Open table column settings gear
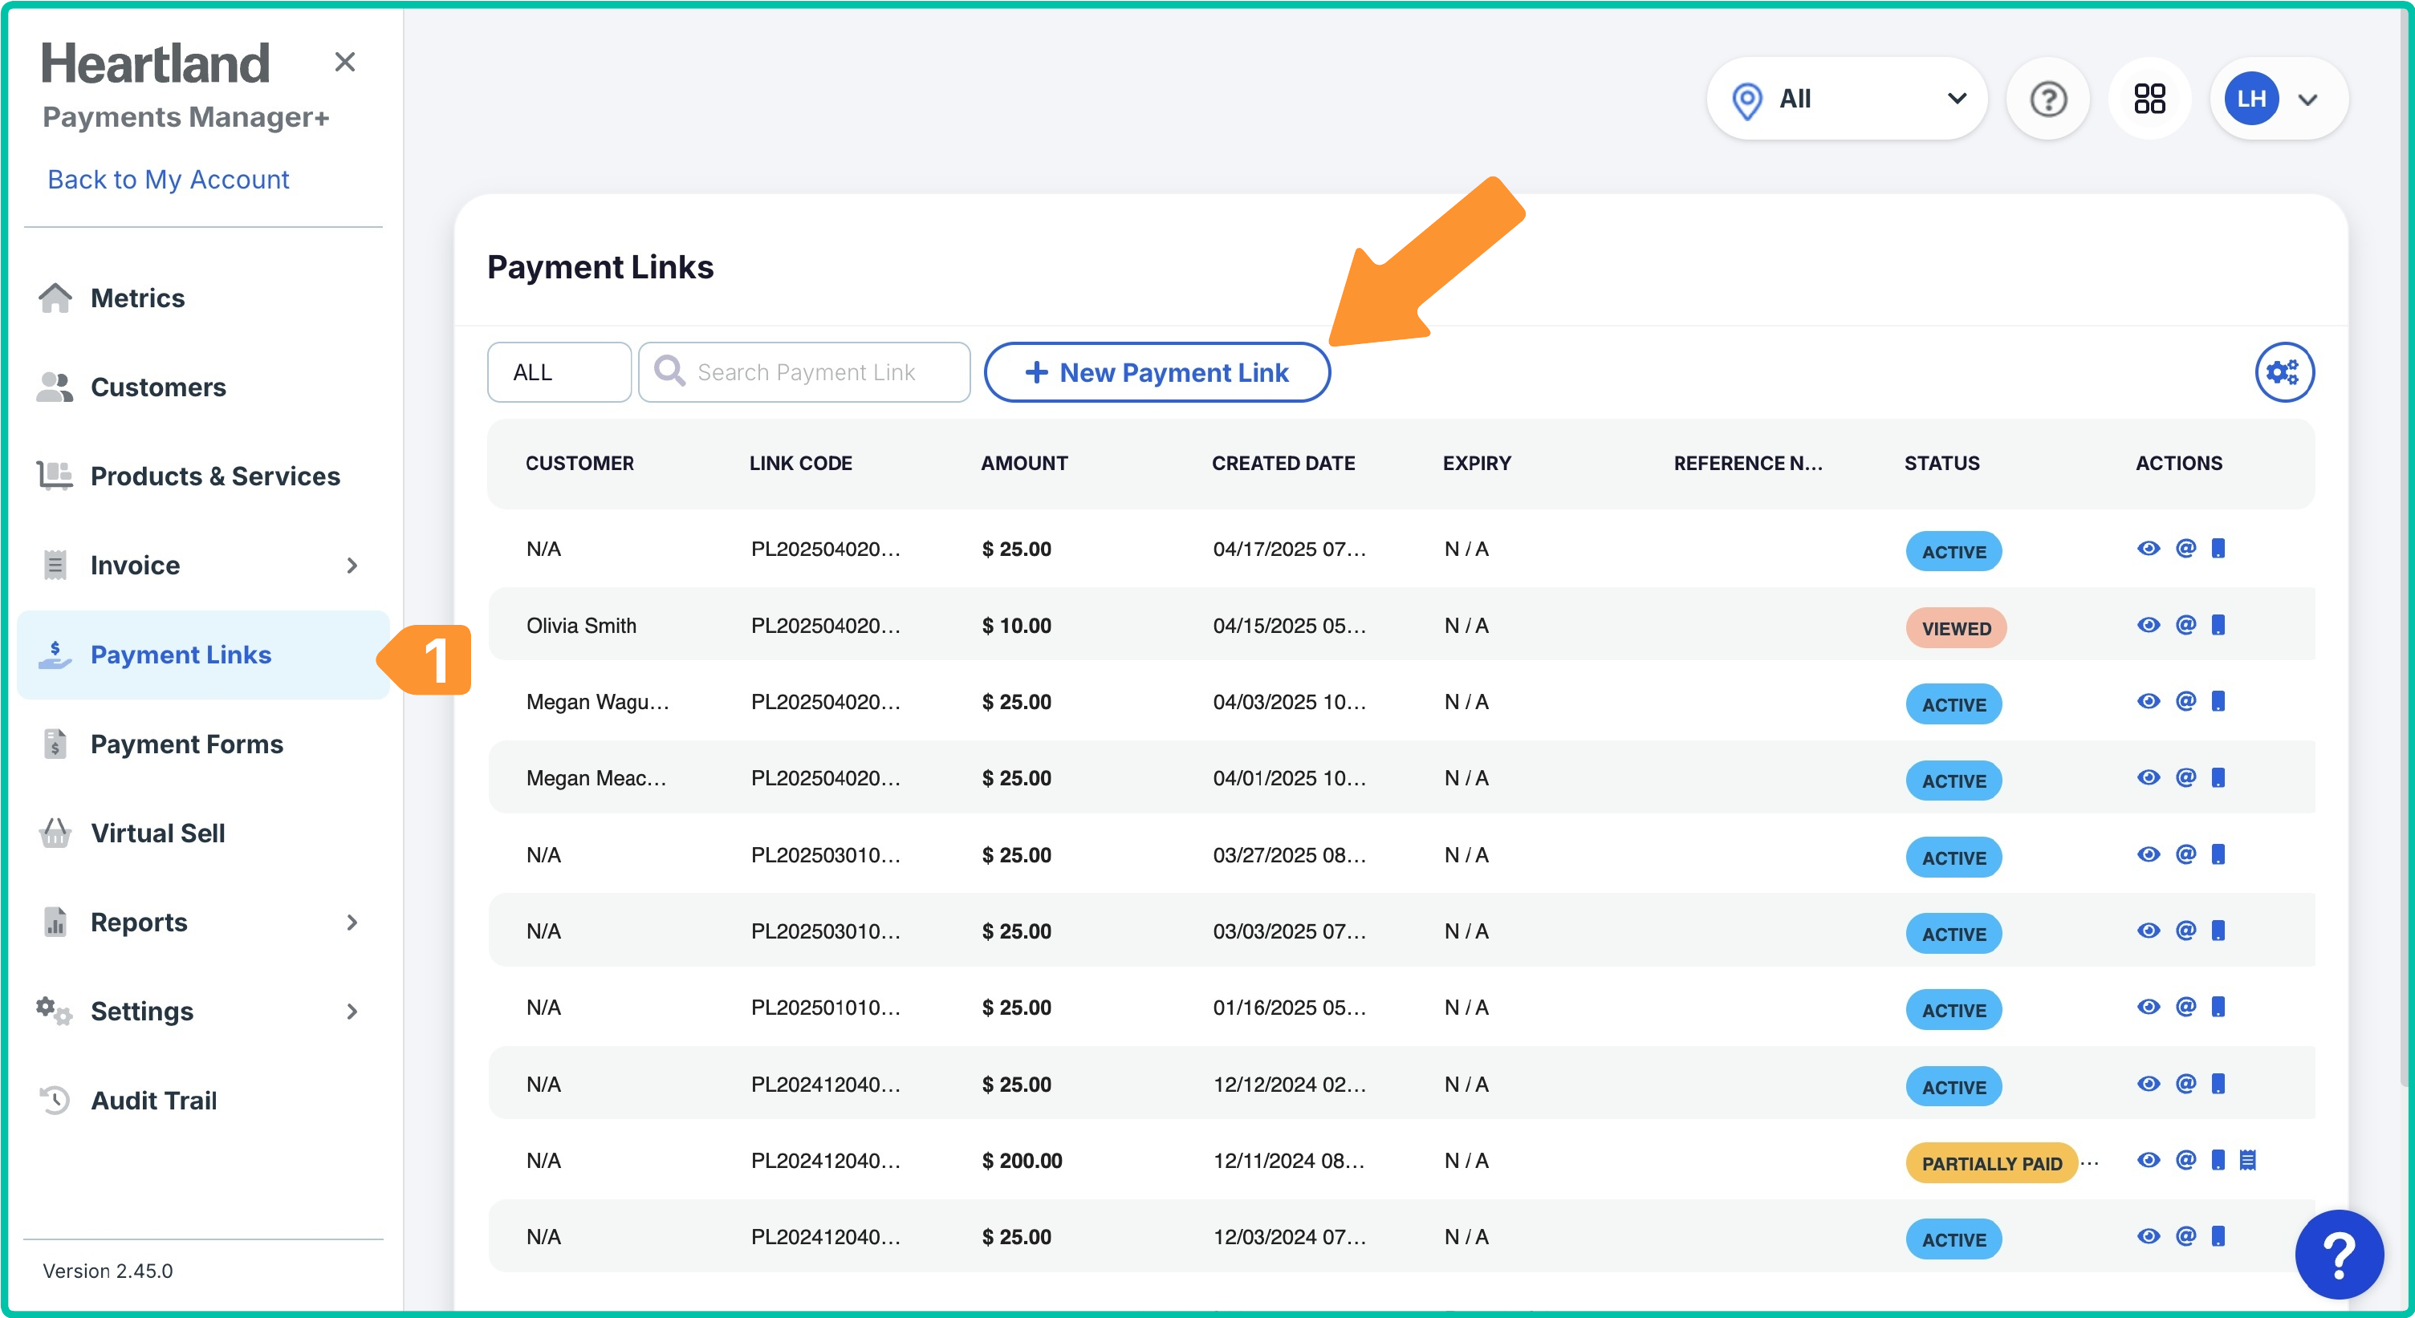Screen dimensions: 2415x1318 pyautogui.click(x=2283, y=372)
